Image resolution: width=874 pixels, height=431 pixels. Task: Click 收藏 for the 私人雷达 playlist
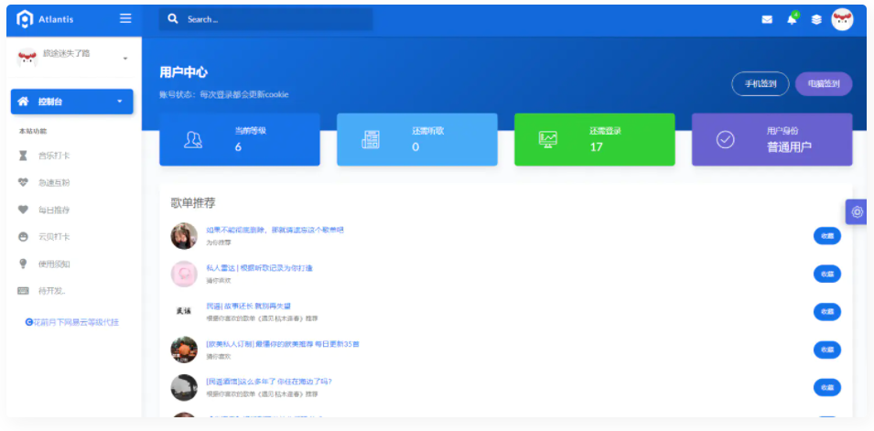[826, 274]
